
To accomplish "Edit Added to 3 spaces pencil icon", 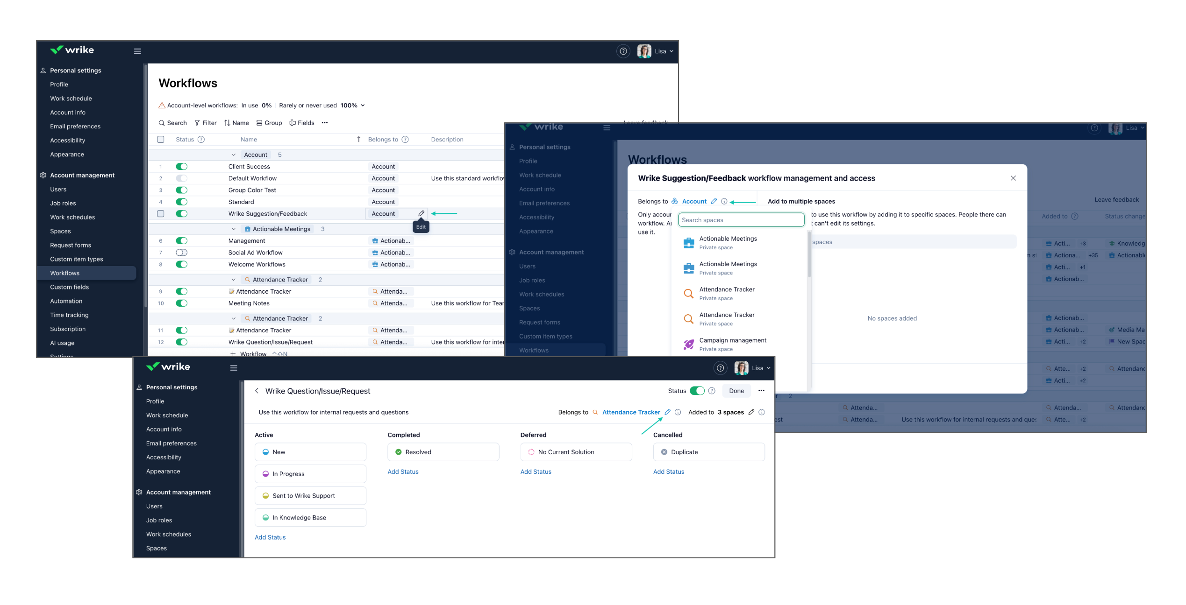I will [751, 412].
